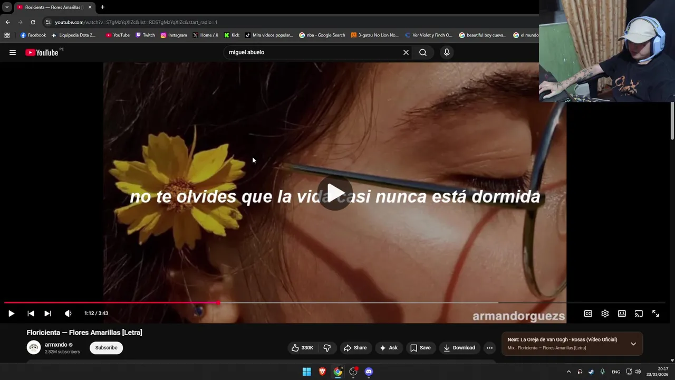The height and width of the screenshot is (380, 675).
Task: Open the tab search dropdown arrow
Action: pos(7,7)
